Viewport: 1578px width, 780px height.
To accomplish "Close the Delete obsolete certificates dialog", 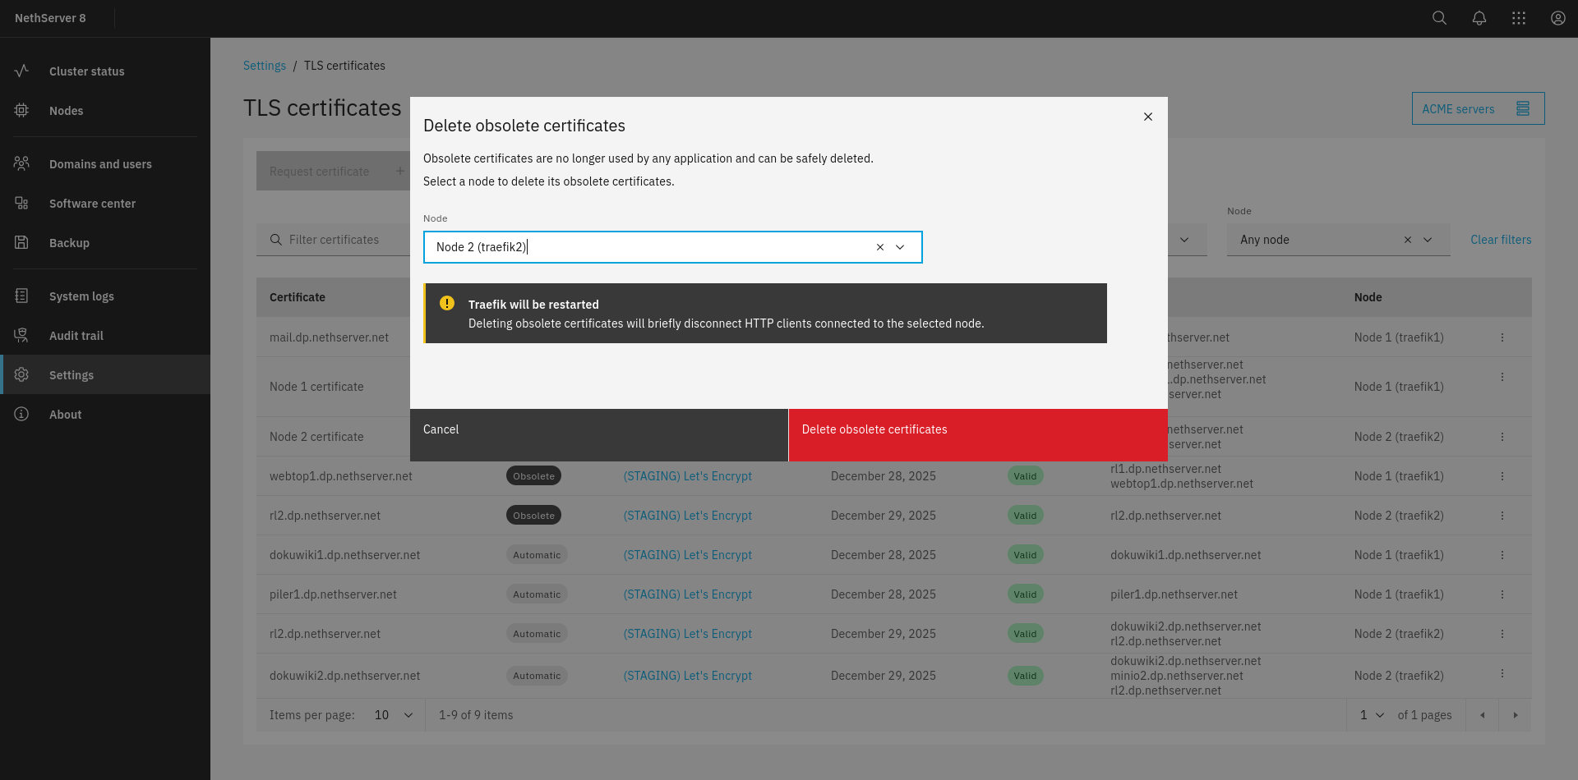I will 1147,117.
